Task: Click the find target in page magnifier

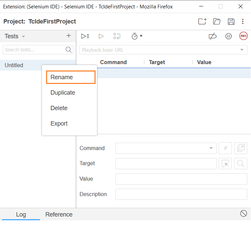Action: 241,163
